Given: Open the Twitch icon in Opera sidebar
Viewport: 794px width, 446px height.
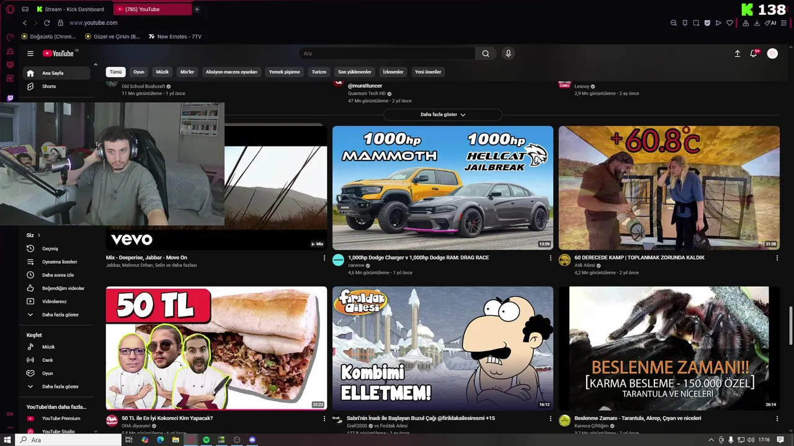Looking at the screenshot, I should pos(10,98).
